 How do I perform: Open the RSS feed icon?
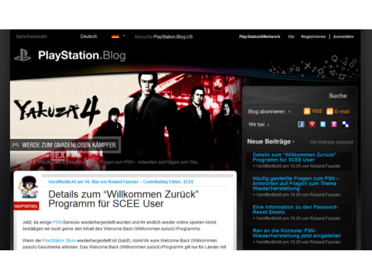click(x=307, y=111)
